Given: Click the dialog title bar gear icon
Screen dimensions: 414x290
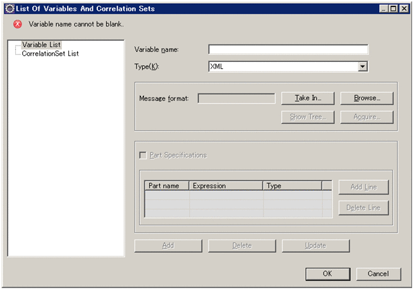Looking at the screenshot, I should (9, 9).
